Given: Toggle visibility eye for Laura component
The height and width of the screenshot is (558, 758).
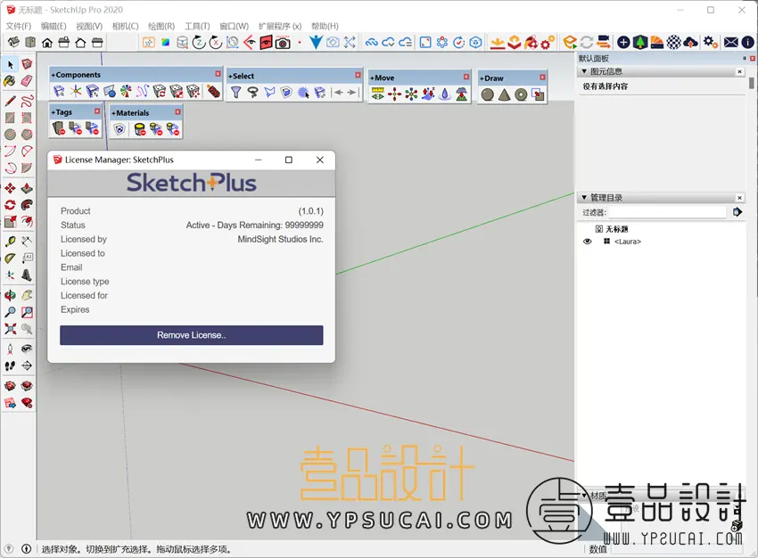Looking at the screenshot, I should point(588,242).
